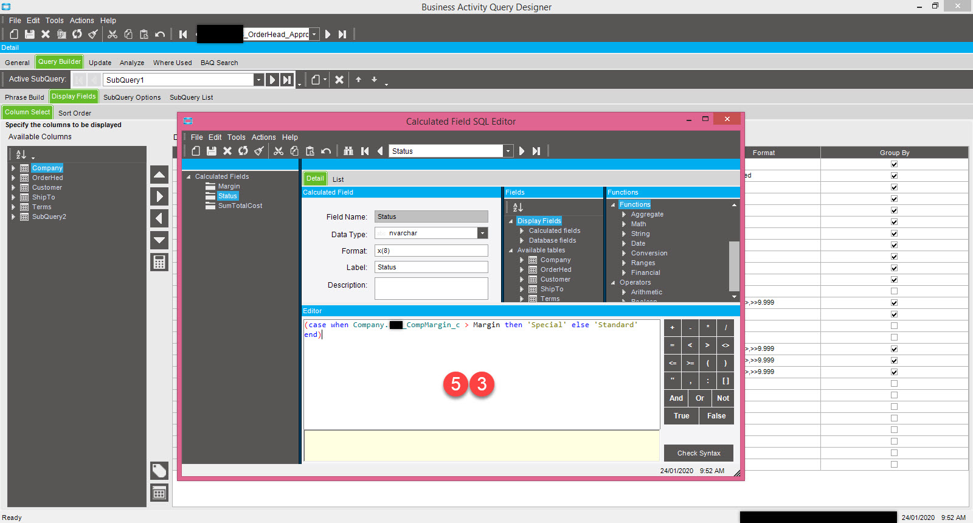Click Refresh icon in SQL Editor toolbar

click(243, 151)
